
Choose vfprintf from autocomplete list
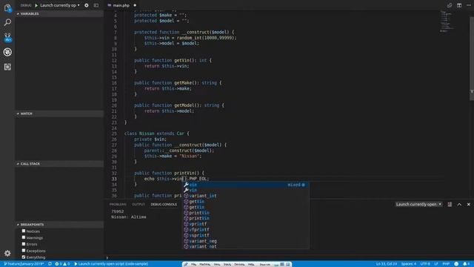[245, 230]
